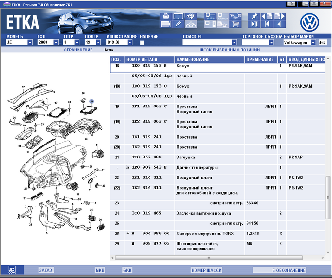Click the multiple shopping carts icon
The height and width of the screenshot is (278, 332).
coord(235,17)
